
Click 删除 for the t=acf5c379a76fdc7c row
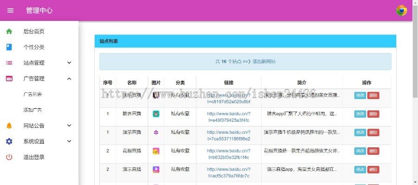click(x=373, y=170)
